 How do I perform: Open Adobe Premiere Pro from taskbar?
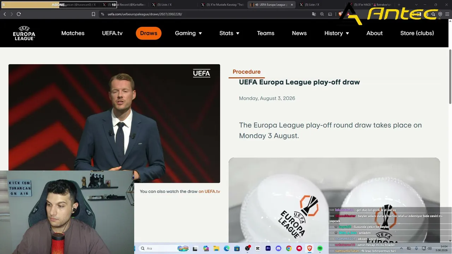click(x=268, y=248)
